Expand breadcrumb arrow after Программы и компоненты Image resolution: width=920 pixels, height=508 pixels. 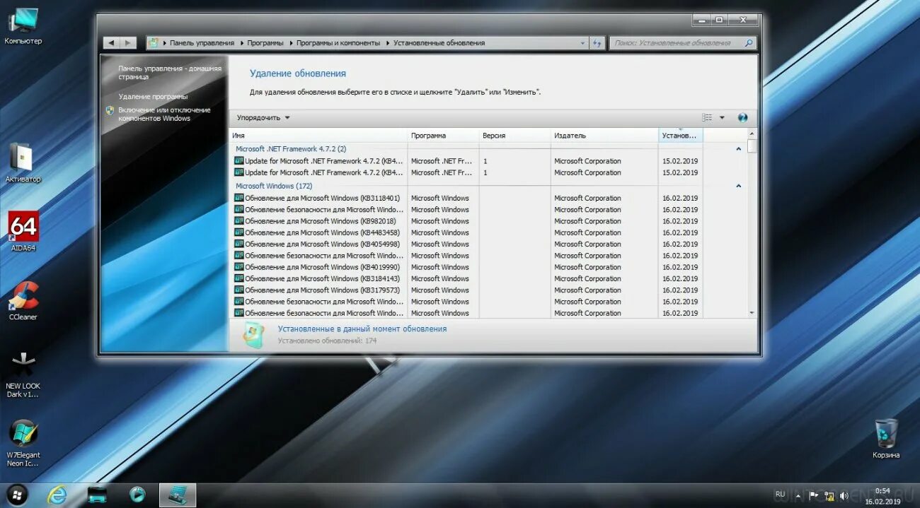click(x=387, y=43)
